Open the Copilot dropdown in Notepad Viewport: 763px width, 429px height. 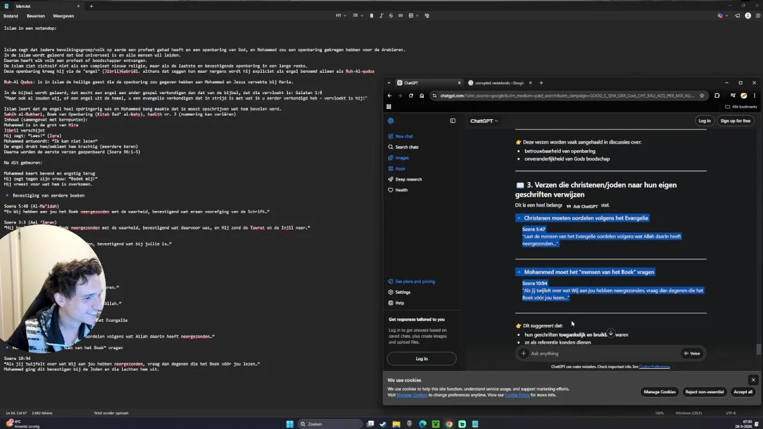(x=722, y=15)
